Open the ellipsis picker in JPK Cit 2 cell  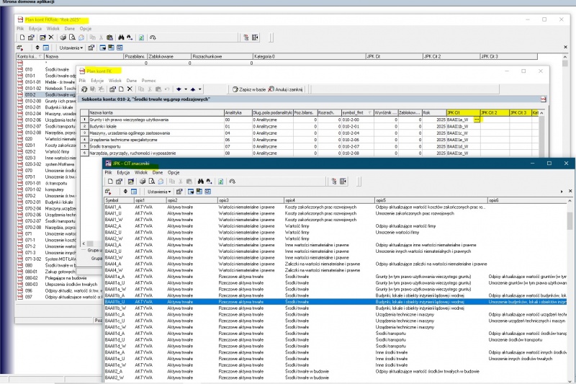(477, 120)
